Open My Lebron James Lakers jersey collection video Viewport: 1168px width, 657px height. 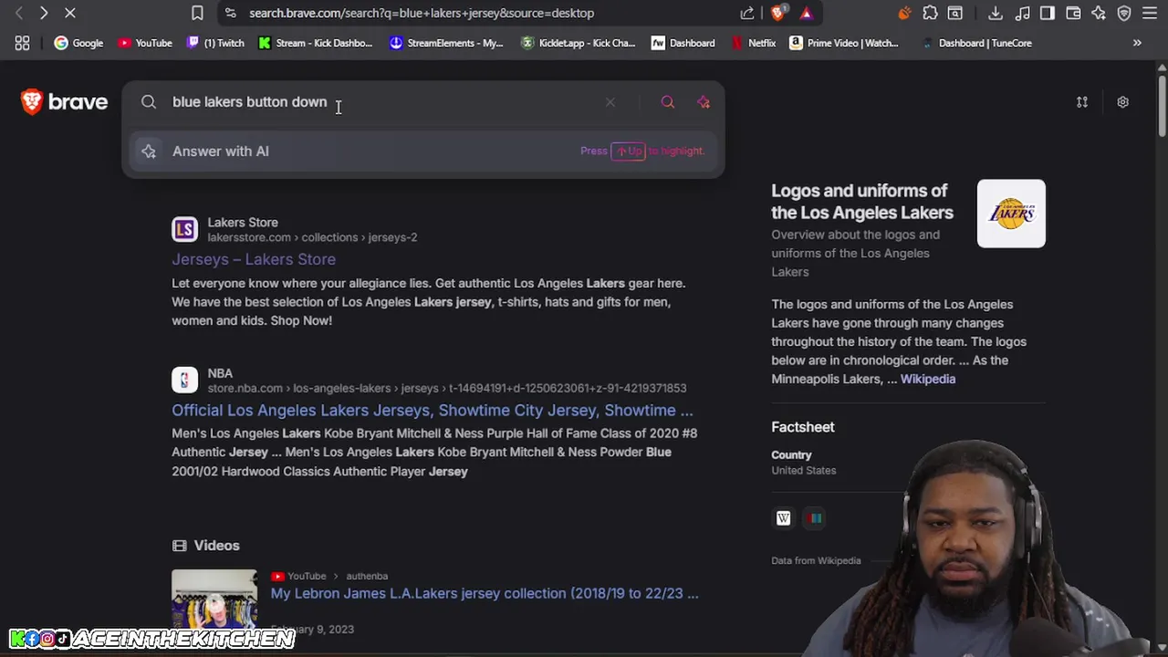coord(485,593)
